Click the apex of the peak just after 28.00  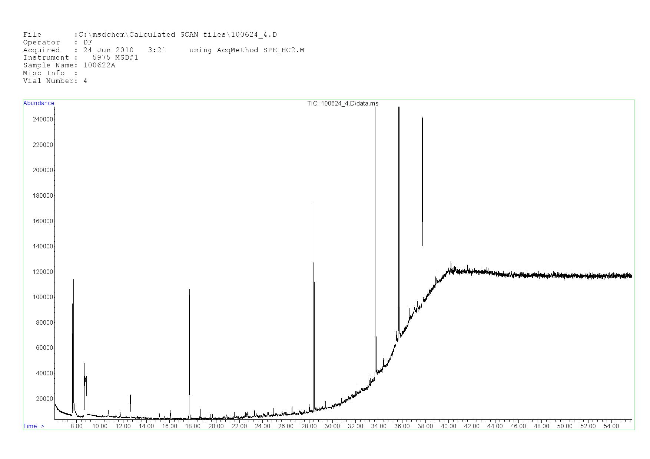point(314,203)
